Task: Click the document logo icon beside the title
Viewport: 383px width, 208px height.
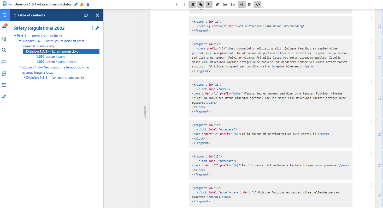Action: click(x=4, y=4)
